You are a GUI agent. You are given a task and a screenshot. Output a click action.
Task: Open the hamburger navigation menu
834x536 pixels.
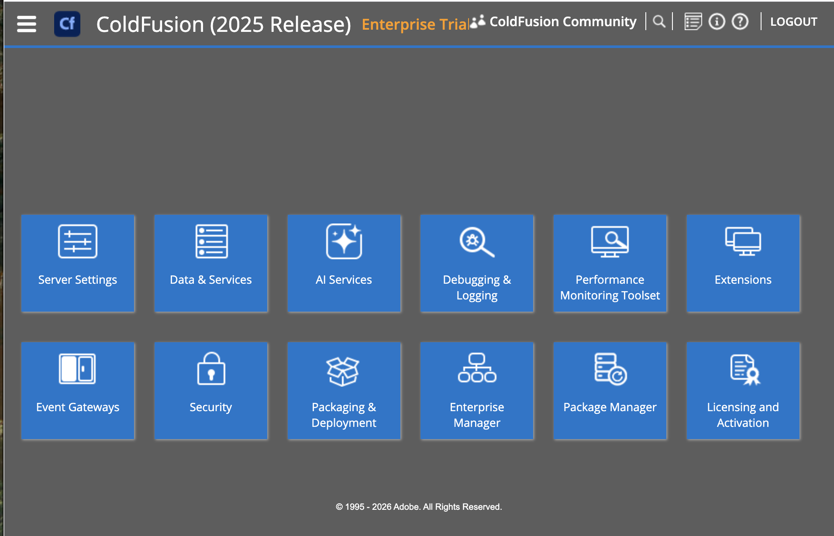click(27, 24)
